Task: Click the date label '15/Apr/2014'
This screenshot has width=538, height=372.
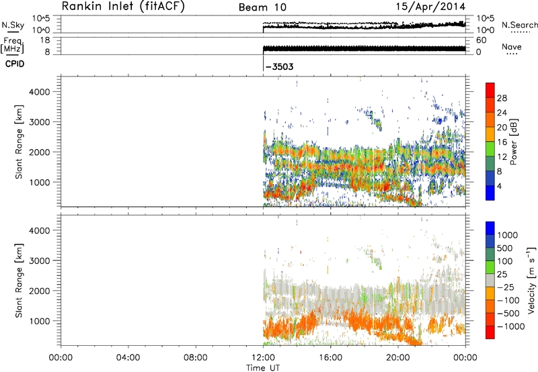Action: click(x=430, y=7)
